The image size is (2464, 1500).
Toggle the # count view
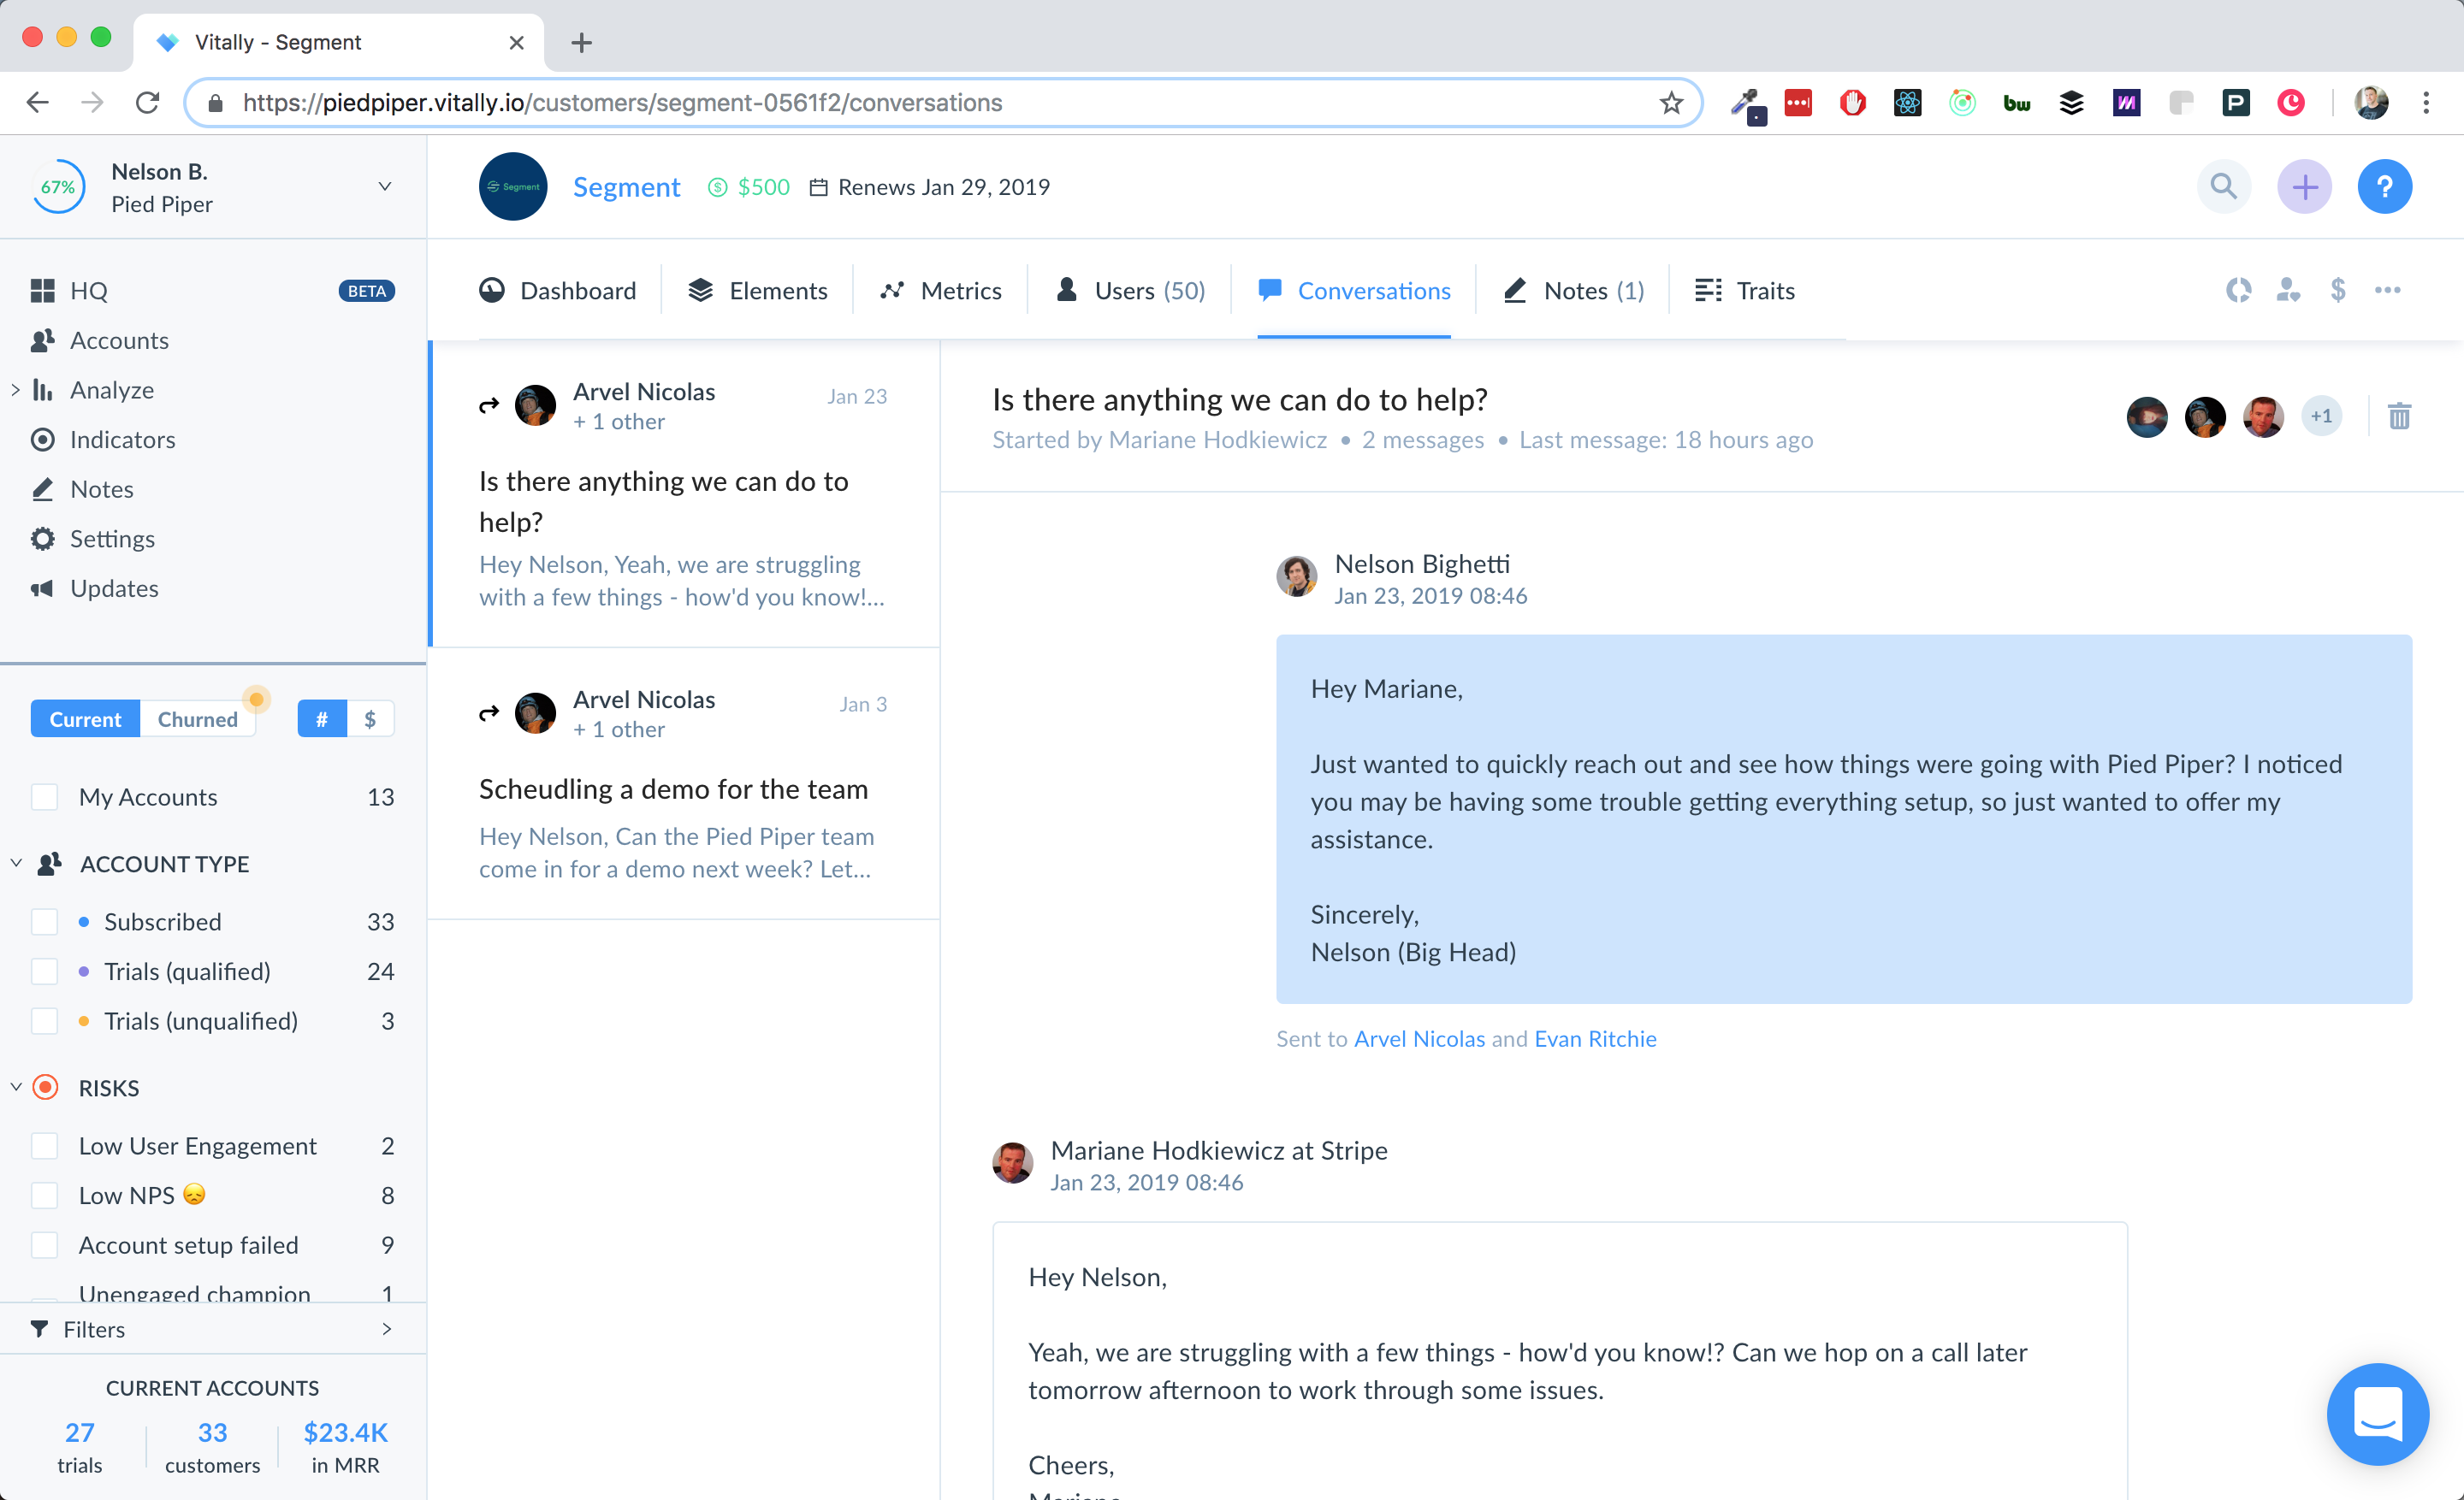click(322, 718)
